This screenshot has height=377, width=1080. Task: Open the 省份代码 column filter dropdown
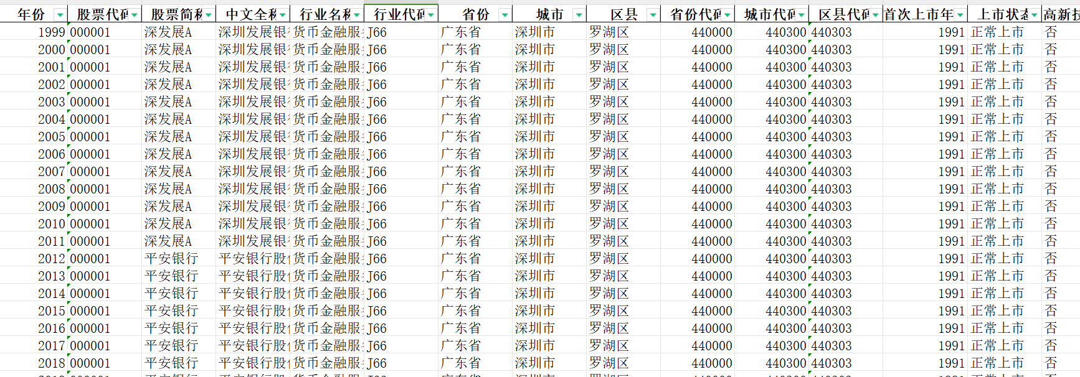coord(727,14)
